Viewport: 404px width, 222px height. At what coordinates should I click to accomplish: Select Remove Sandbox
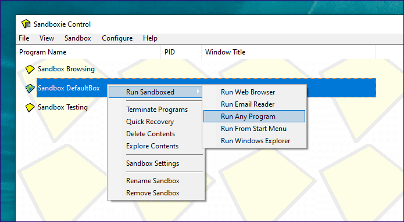pyautogui.click(x=156, y=193)
